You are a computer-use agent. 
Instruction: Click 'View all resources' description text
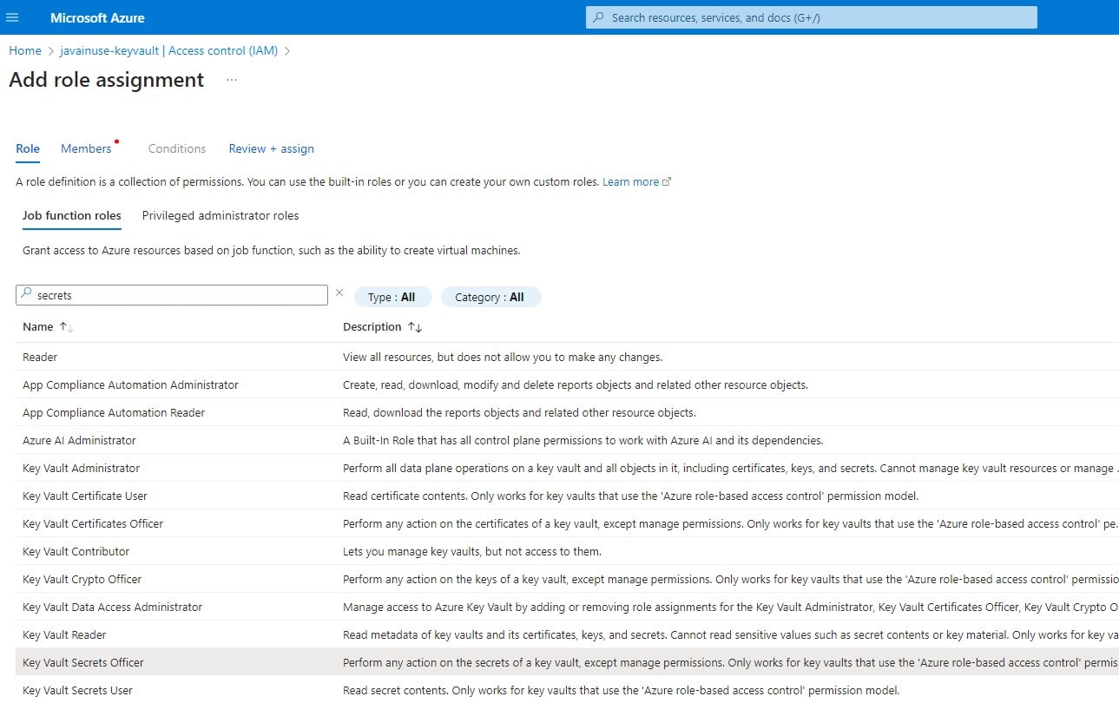click(503, 357)
